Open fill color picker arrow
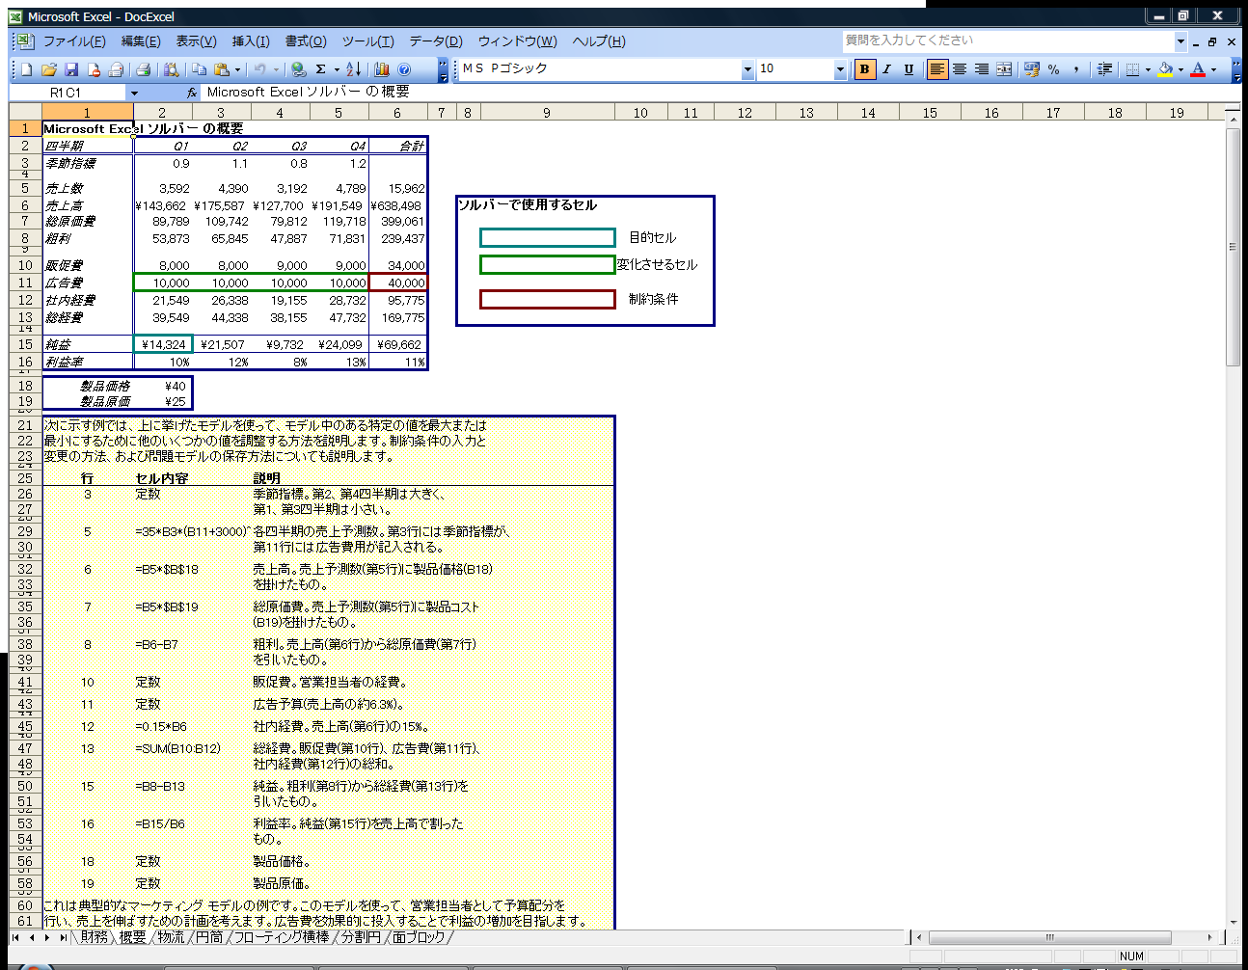 point(1180,69)
